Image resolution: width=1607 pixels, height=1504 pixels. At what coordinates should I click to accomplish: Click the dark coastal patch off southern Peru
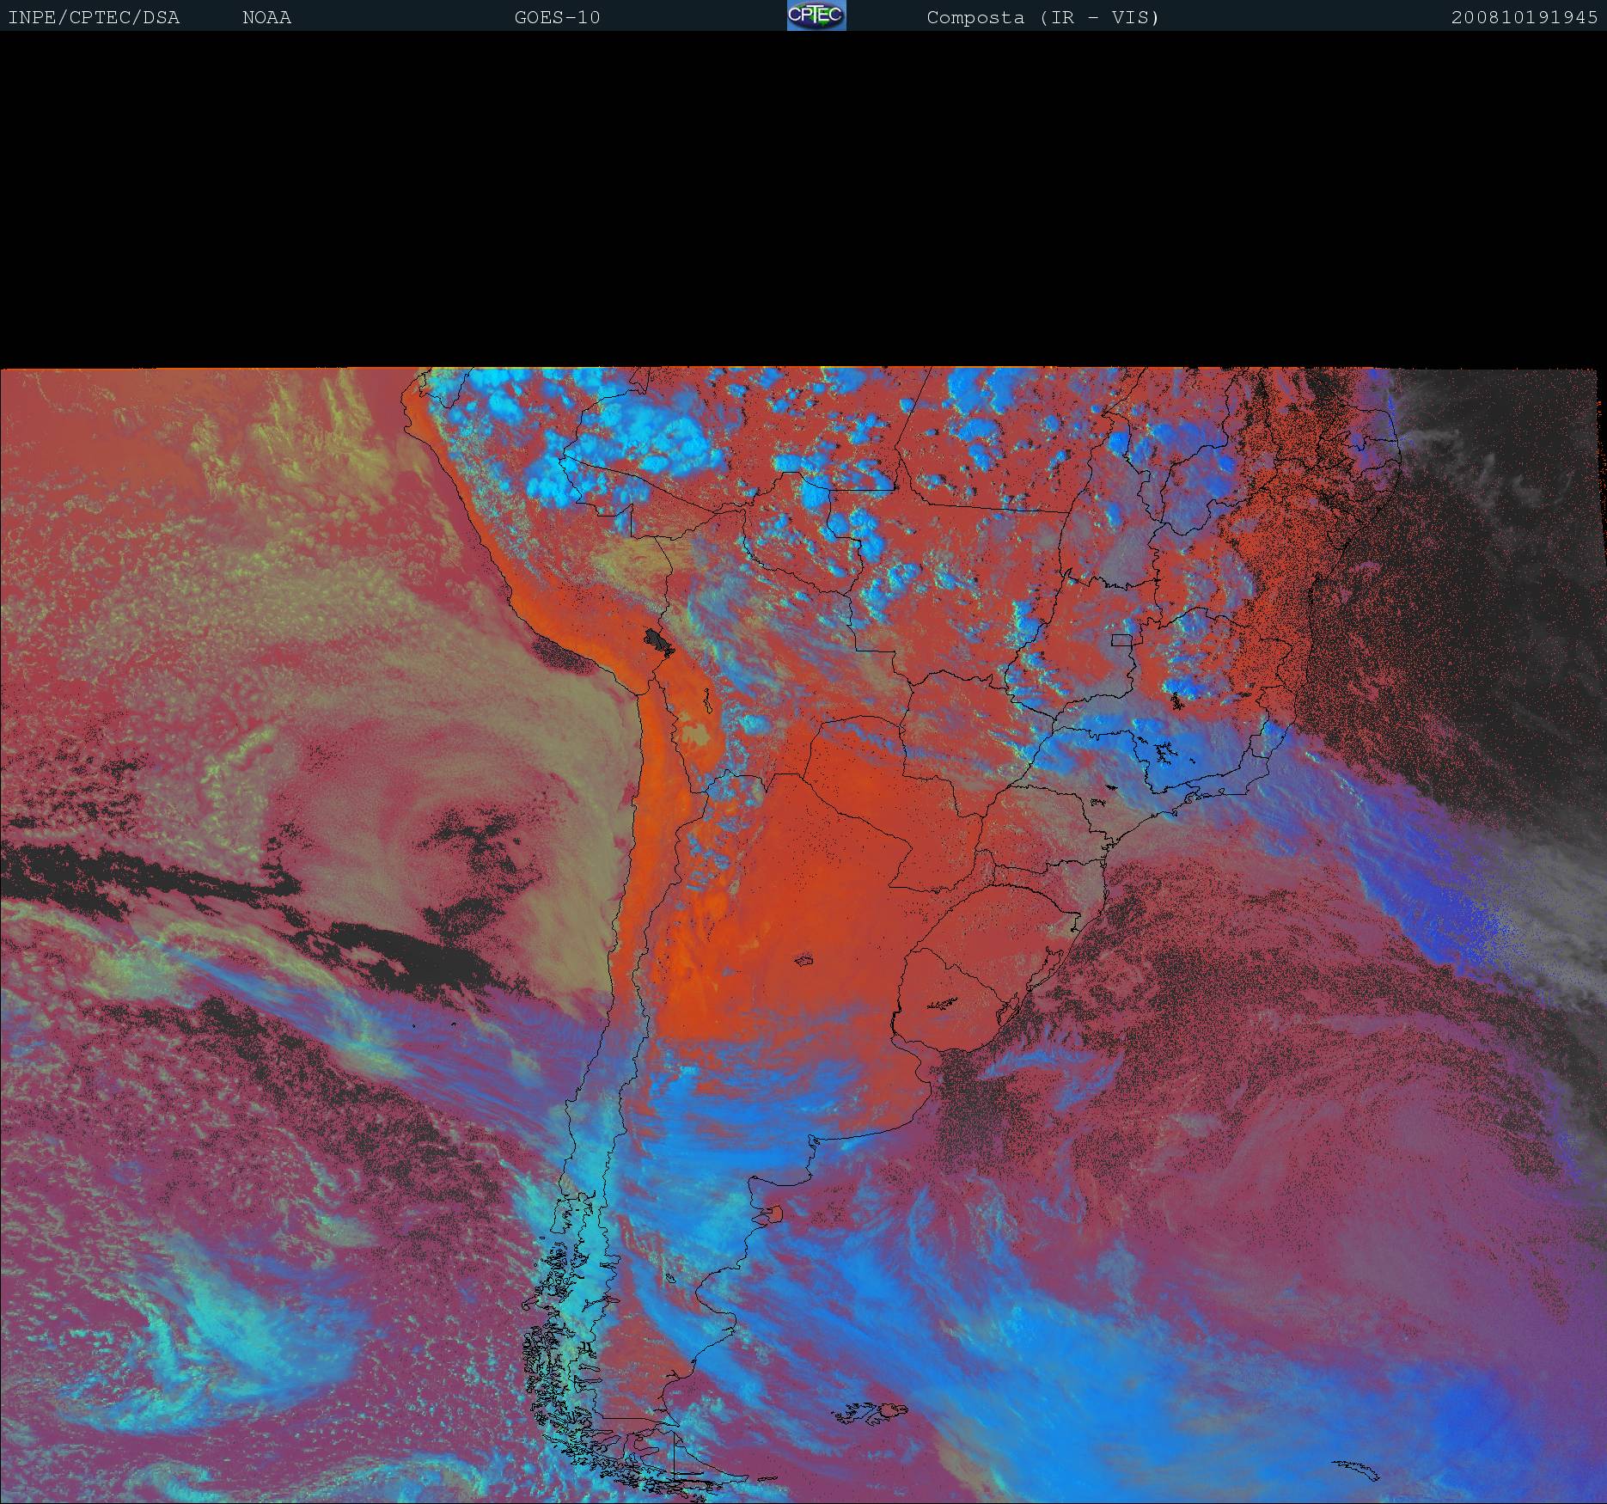pos(559,651)
